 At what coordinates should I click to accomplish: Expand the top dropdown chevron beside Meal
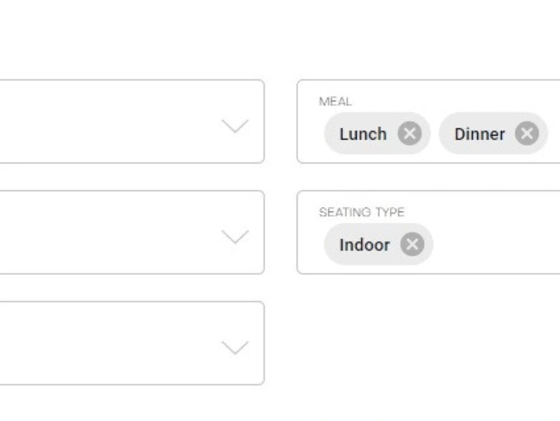click(x=235, y=126)
